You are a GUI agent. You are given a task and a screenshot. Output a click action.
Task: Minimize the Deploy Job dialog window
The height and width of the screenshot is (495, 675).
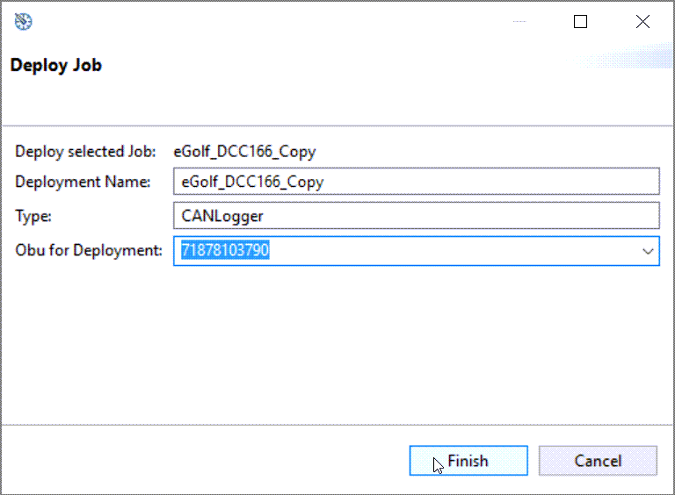coord(519,22)
